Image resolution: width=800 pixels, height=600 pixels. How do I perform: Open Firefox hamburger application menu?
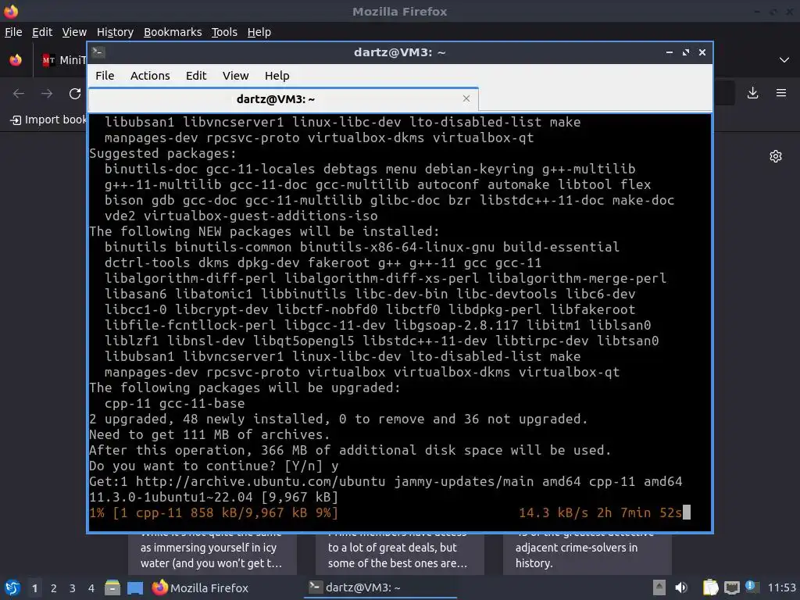(x=781, y=93)
